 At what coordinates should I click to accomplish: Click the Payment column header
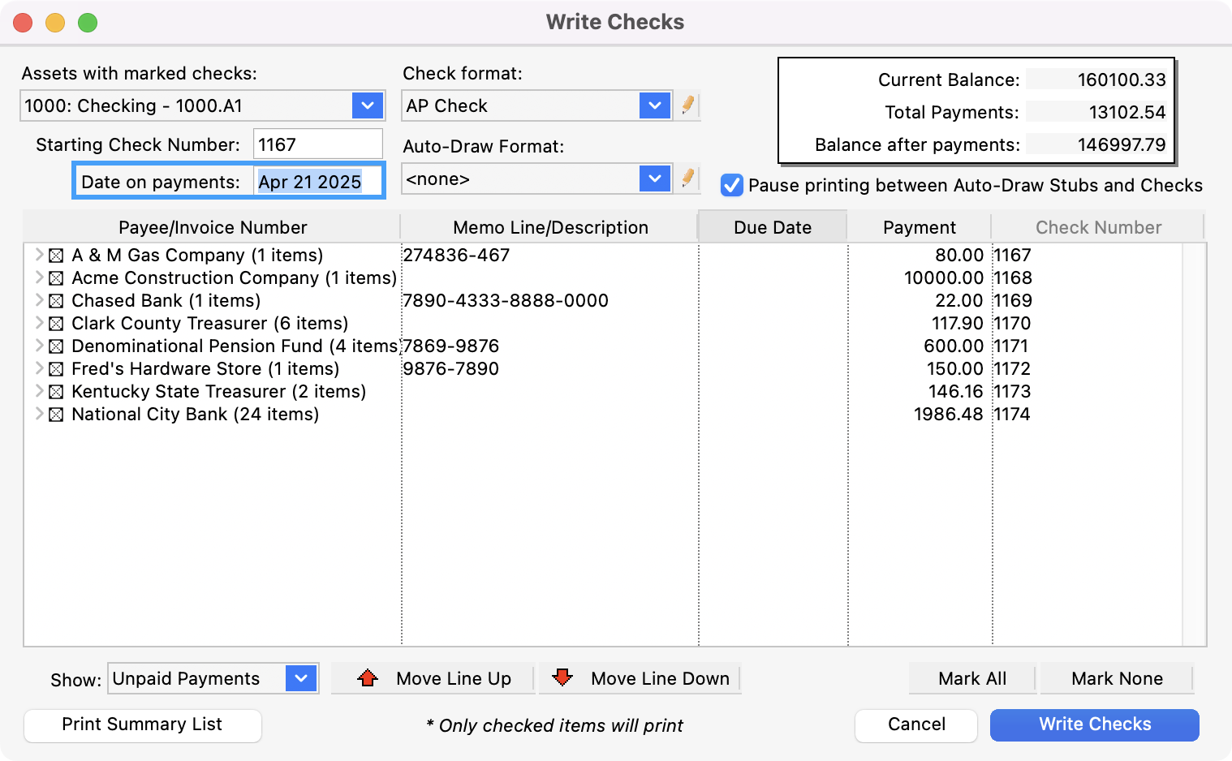[919, 227]
